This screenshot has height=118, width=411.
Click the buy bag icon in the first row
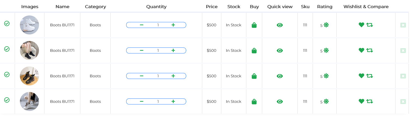pos(254,25)
